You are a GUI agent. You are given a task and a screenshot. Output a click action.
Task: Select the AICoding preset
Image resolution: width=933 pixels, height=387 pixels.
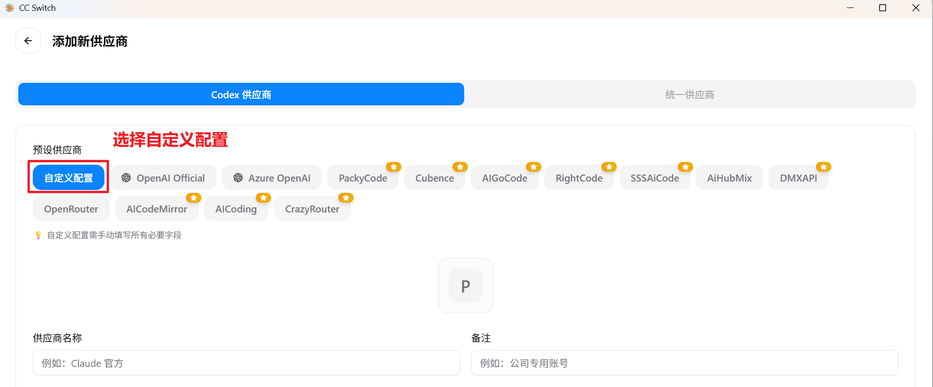click(236, 208)
